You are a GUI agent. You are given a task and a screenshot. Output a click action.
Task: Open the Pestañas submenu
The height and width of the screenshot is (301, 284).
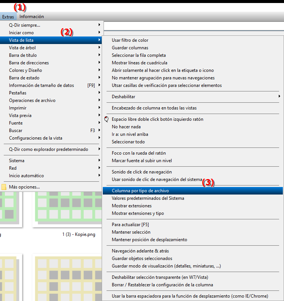click(x=51, y=93)
